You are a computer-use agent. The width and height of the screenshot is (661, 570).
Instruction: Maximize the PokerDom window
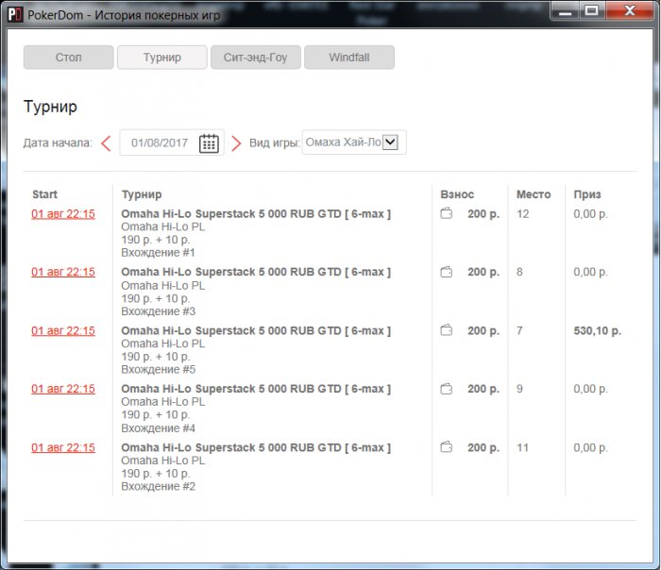pos(591,11)
